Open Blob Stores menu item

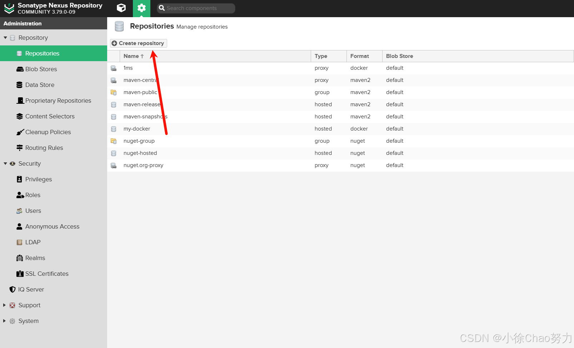pyautogui.click(x=54, y=69)
